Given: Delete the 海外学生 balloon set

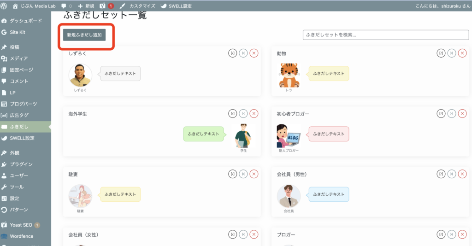Looking at the screenshot, I should click(x=254, y=114).
